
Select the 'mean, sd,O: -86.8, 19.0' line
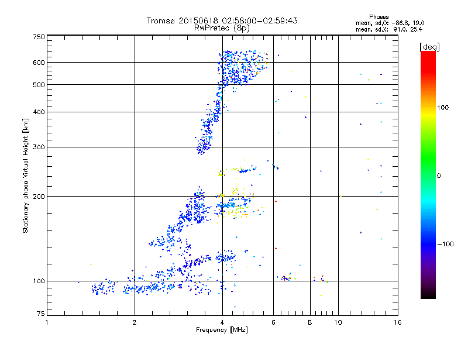tap(390, 23)
